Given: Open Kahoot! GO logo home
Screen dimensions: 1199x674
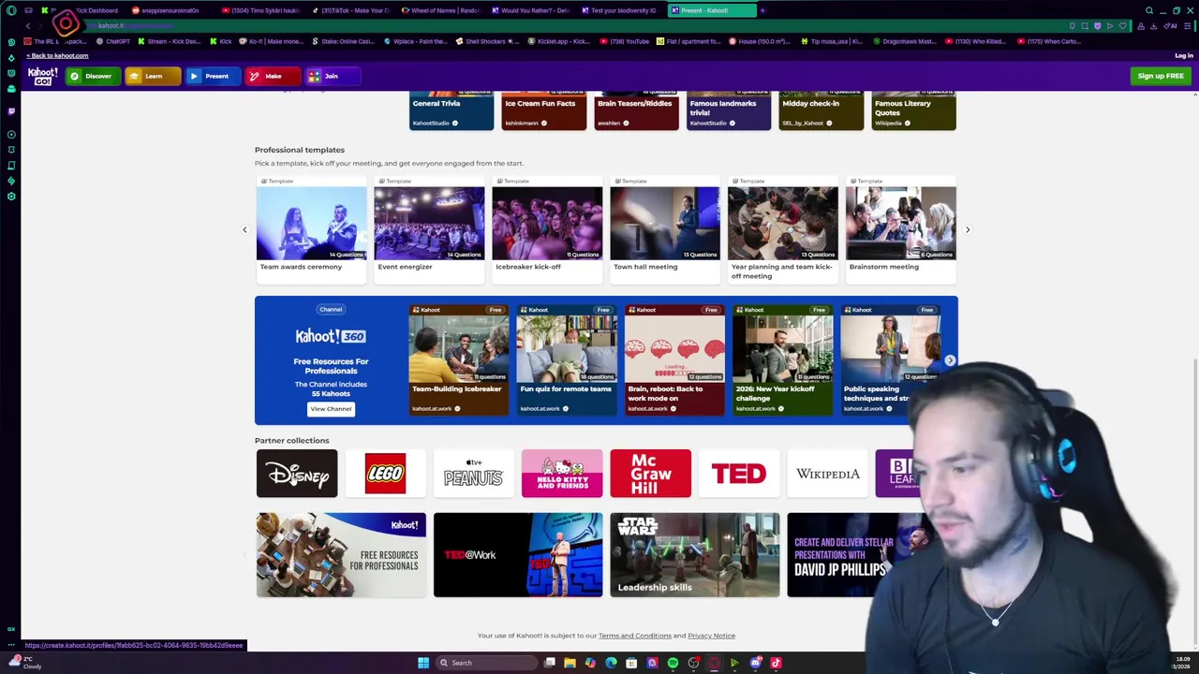Looking at the screenshot, I should [x=42, y=76].
